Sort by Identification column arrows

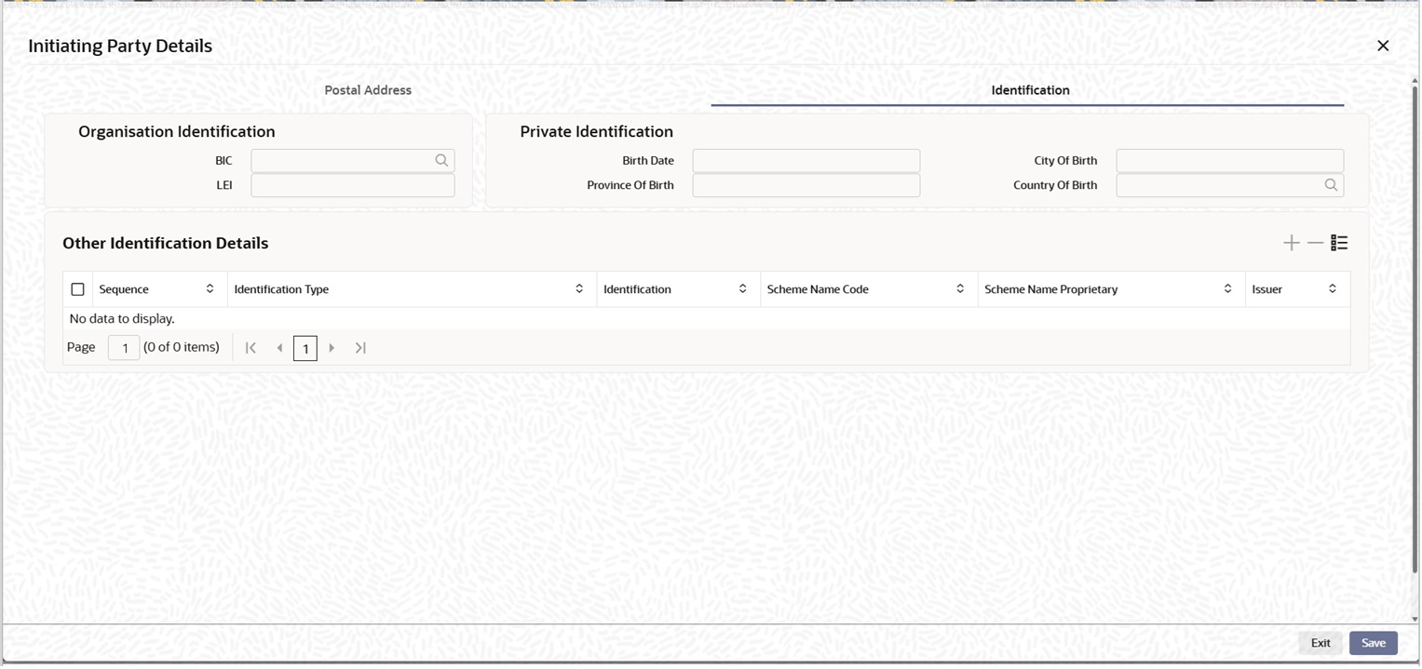click(742, 289)
